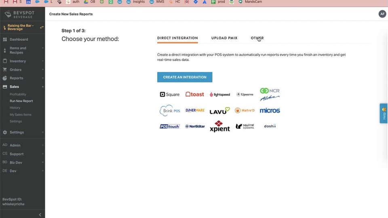Select the Micros logo

[270, 111]
